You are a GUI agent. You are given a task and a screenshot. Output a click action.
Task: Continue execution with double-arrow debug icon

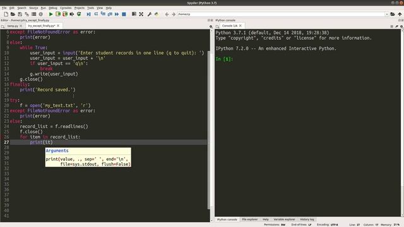point(117,14)
